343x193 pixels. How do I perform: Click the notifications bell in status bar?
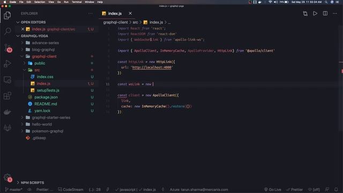click(336, 189)
